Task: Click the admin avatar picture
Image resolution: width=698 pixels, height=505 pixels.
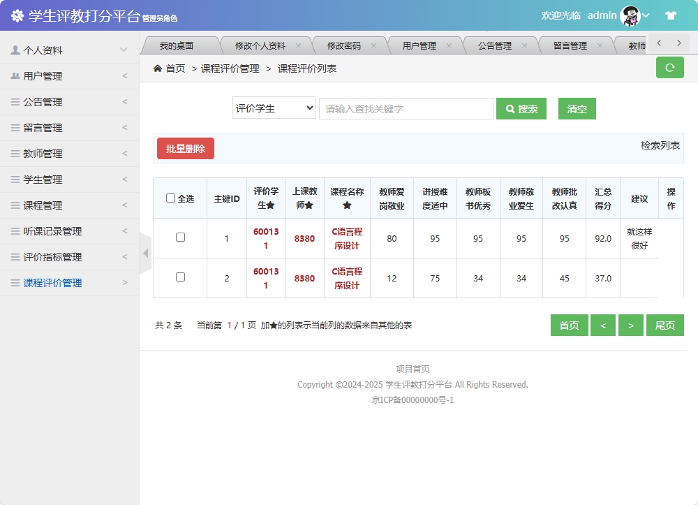Action: point(632,15)
